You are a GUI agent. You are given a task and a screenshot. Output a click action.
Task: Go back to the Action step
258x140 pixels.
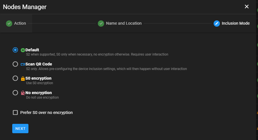[x=20, y=23]
